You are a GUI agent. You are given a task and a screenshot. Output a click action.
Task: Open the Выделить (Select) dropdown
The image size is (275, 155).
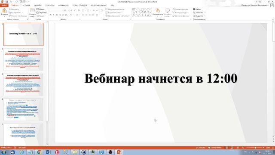[199, 16]
